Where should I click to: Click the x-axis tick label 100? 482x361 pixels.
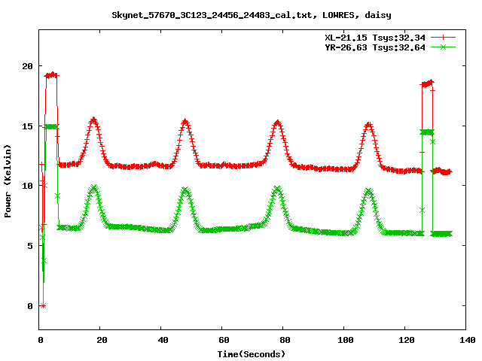tap(345, 340)
